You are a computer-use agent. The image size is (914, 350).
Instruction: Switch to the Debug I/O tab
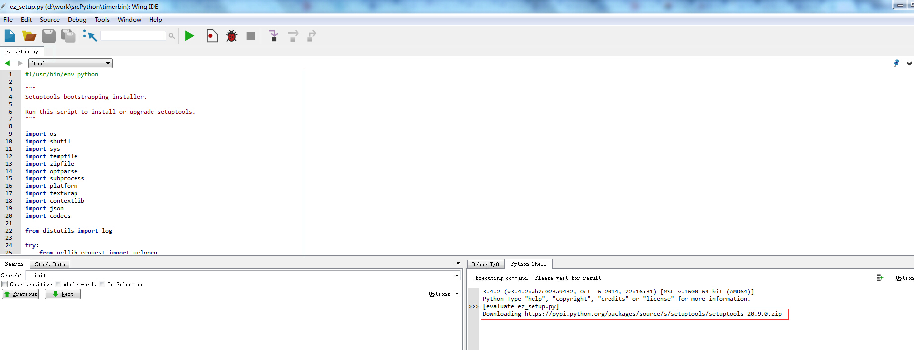click(486, 265)
